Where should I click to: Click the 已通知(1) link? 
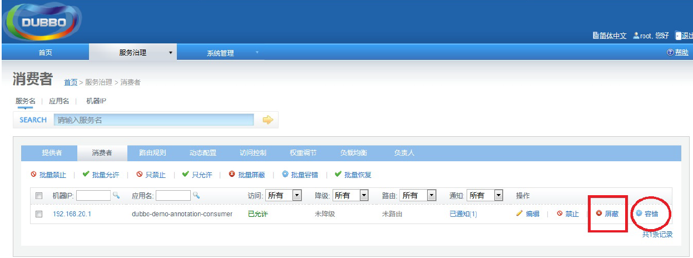463,214
